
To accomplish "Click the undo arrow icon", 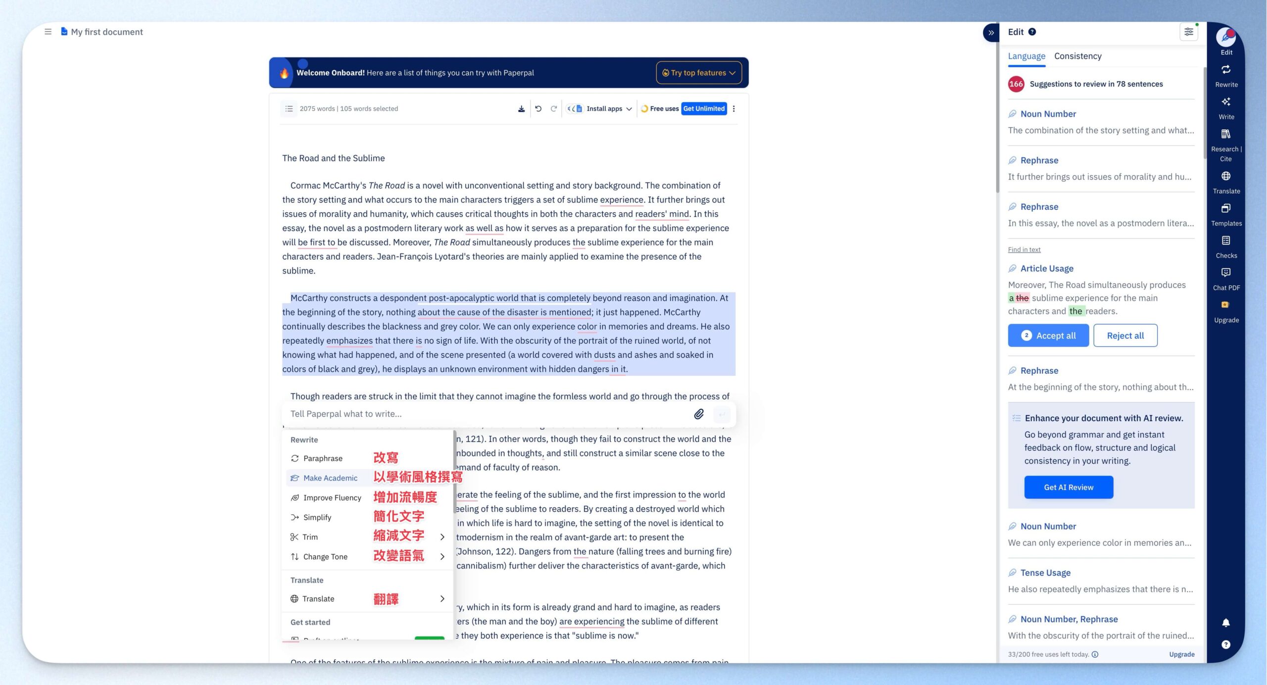I will pos(538,108).
